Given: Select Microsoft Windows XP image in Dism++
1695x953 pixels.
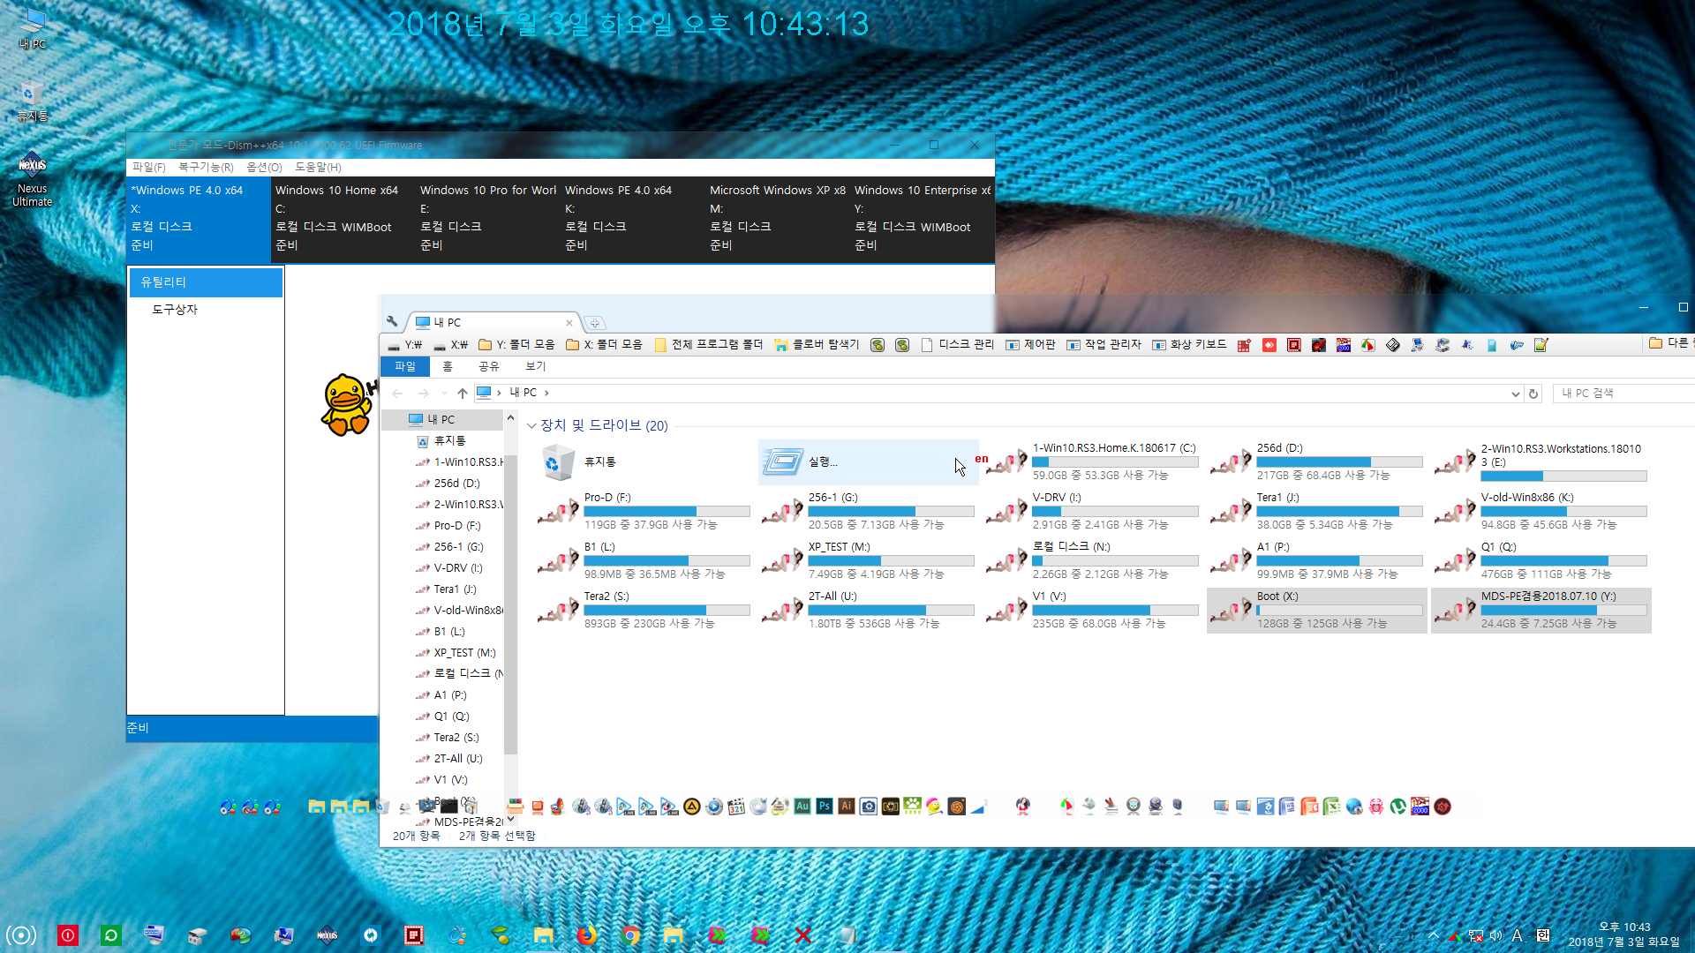Looking at the screenshot, I should coord(778,218).
